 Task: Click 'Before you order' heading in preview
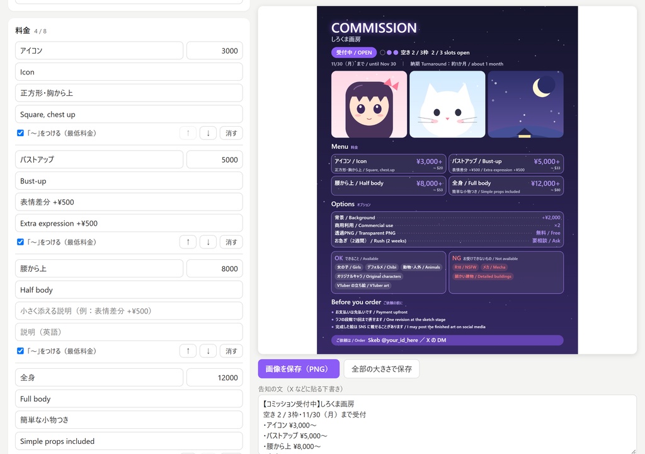tap(357, 302)
